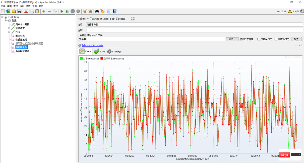Open the Settings tab
This screenshot has width=304, height=163.
pyautogui.click(x=114, y=51)
